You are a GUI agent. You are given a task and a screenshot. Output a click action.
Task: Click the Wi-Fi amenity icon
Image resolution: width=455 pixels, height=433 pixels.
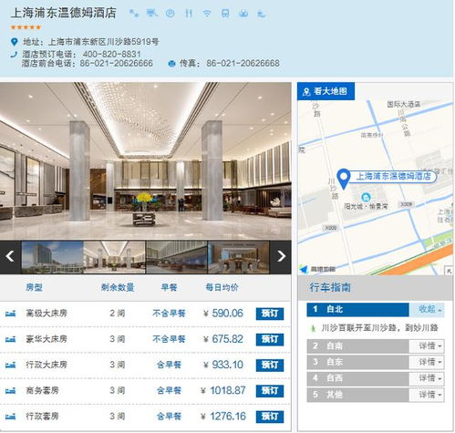(x=207, y=14)
